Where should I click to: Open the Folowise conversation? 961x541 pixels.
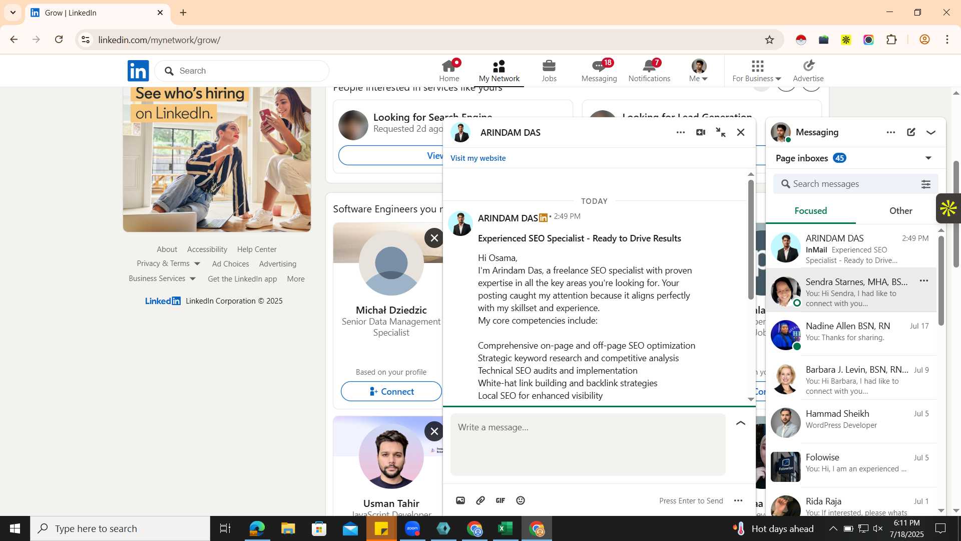pos(851,466)
